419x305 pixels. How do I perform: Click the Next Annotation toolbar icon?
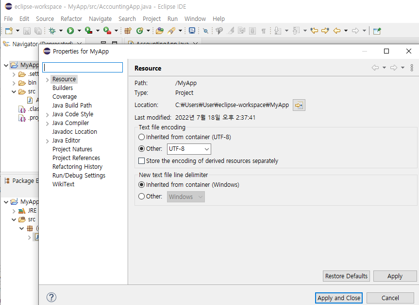tap(278, 31)
